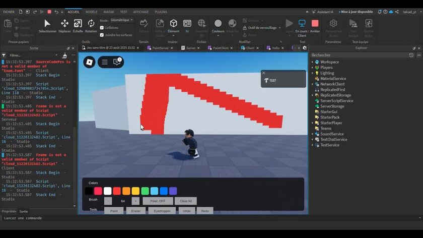Click the undo arrow in quick toolbar
The image size is (423, 238).
(x=56, y=12)
